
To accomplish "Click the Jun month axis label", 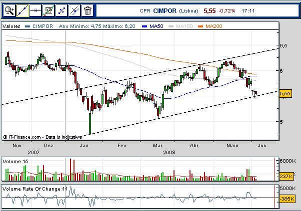I will pyautogui.click(x=262, y=146).
